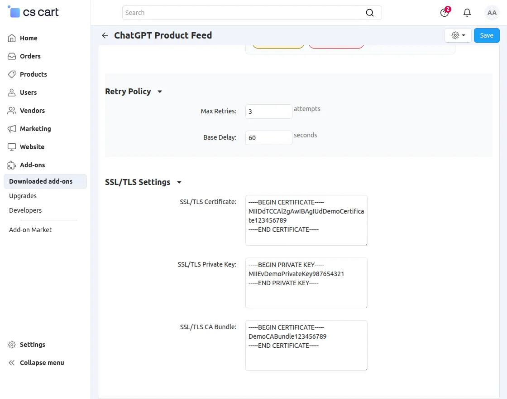Click Collapse menu
The height and width of the screenshot is (399, 507).
point(42,363)
